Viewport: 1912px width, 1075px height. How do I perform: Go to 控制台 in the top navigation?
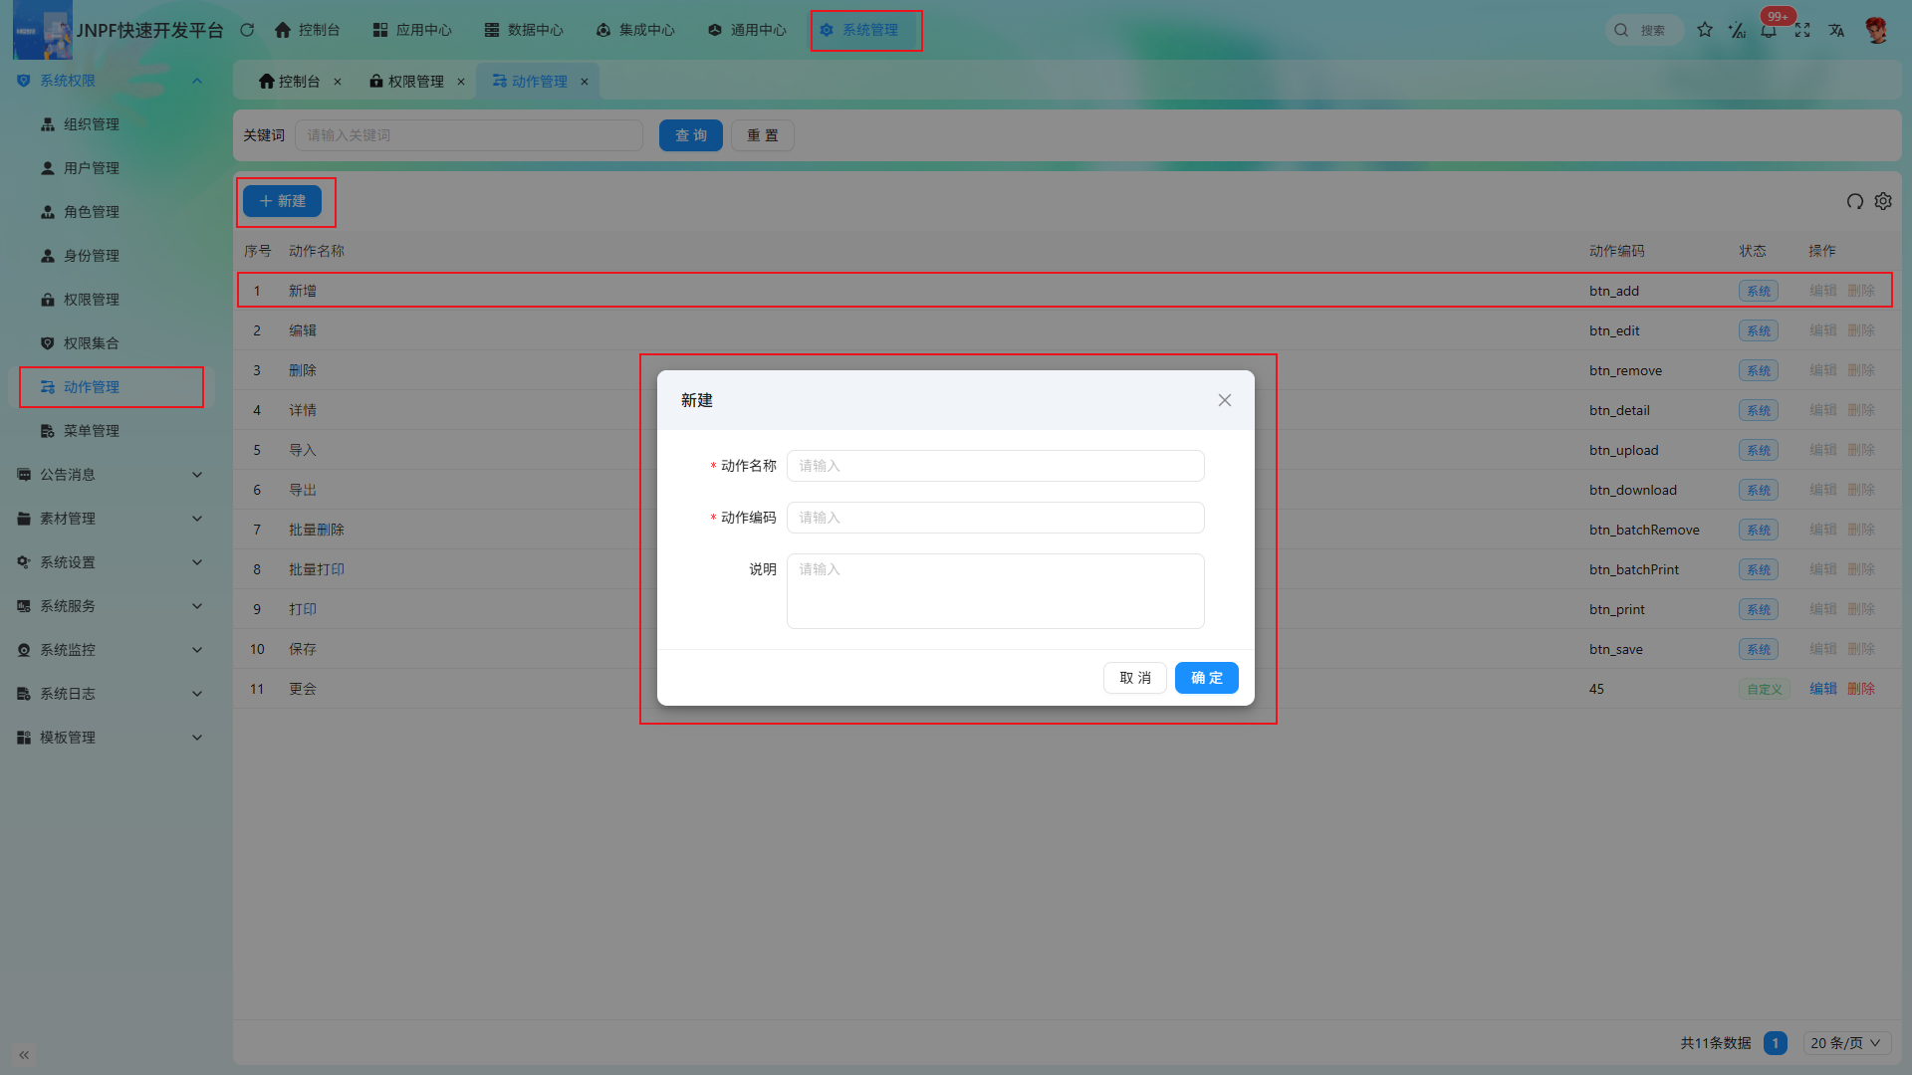tap(308, 30)
